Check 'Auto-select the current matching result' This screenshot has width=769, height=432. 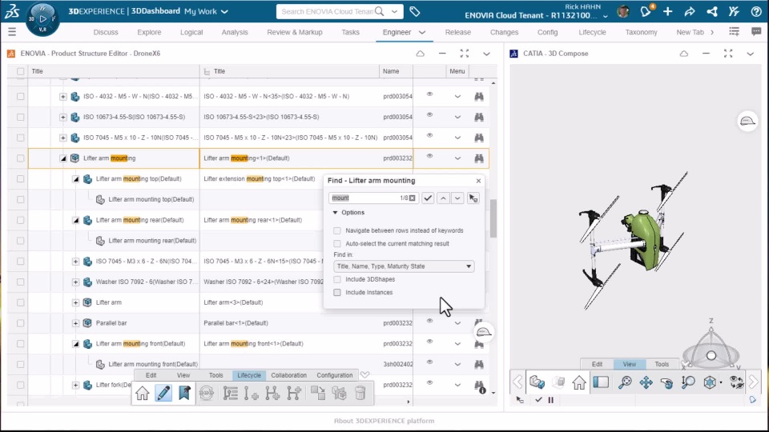pyautogui.click(x=337, y=243)
